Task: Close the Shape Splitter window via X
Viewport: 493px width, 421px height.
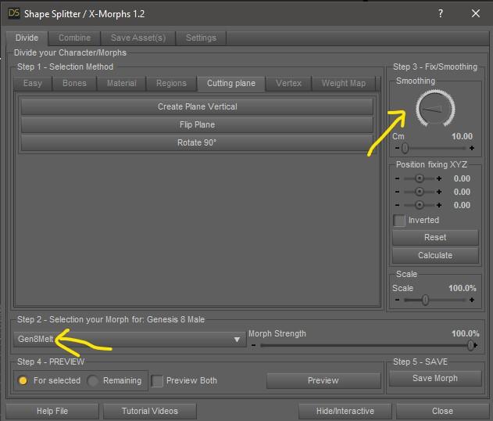Action: [x=475, y=13]
